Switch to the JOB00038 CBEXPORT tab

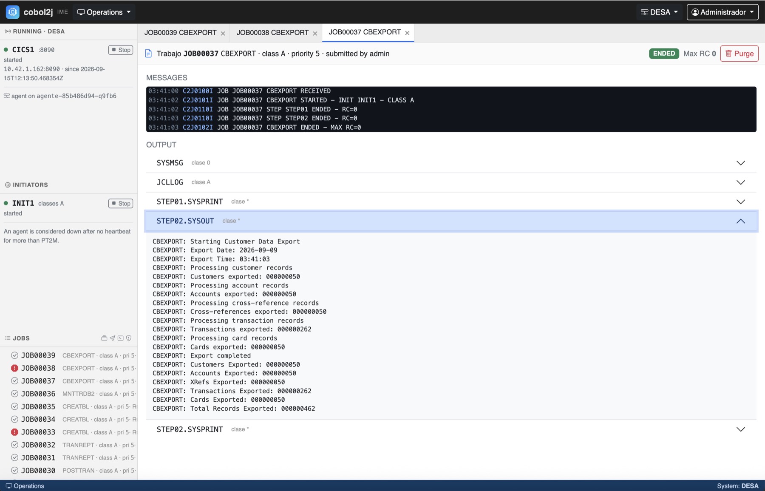272,33
